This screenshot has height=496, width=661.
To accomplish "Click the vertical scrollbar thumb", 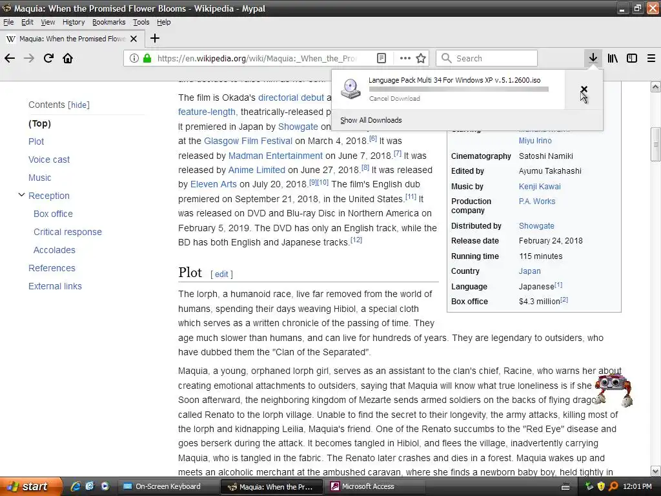I will (x=656, y=144).
